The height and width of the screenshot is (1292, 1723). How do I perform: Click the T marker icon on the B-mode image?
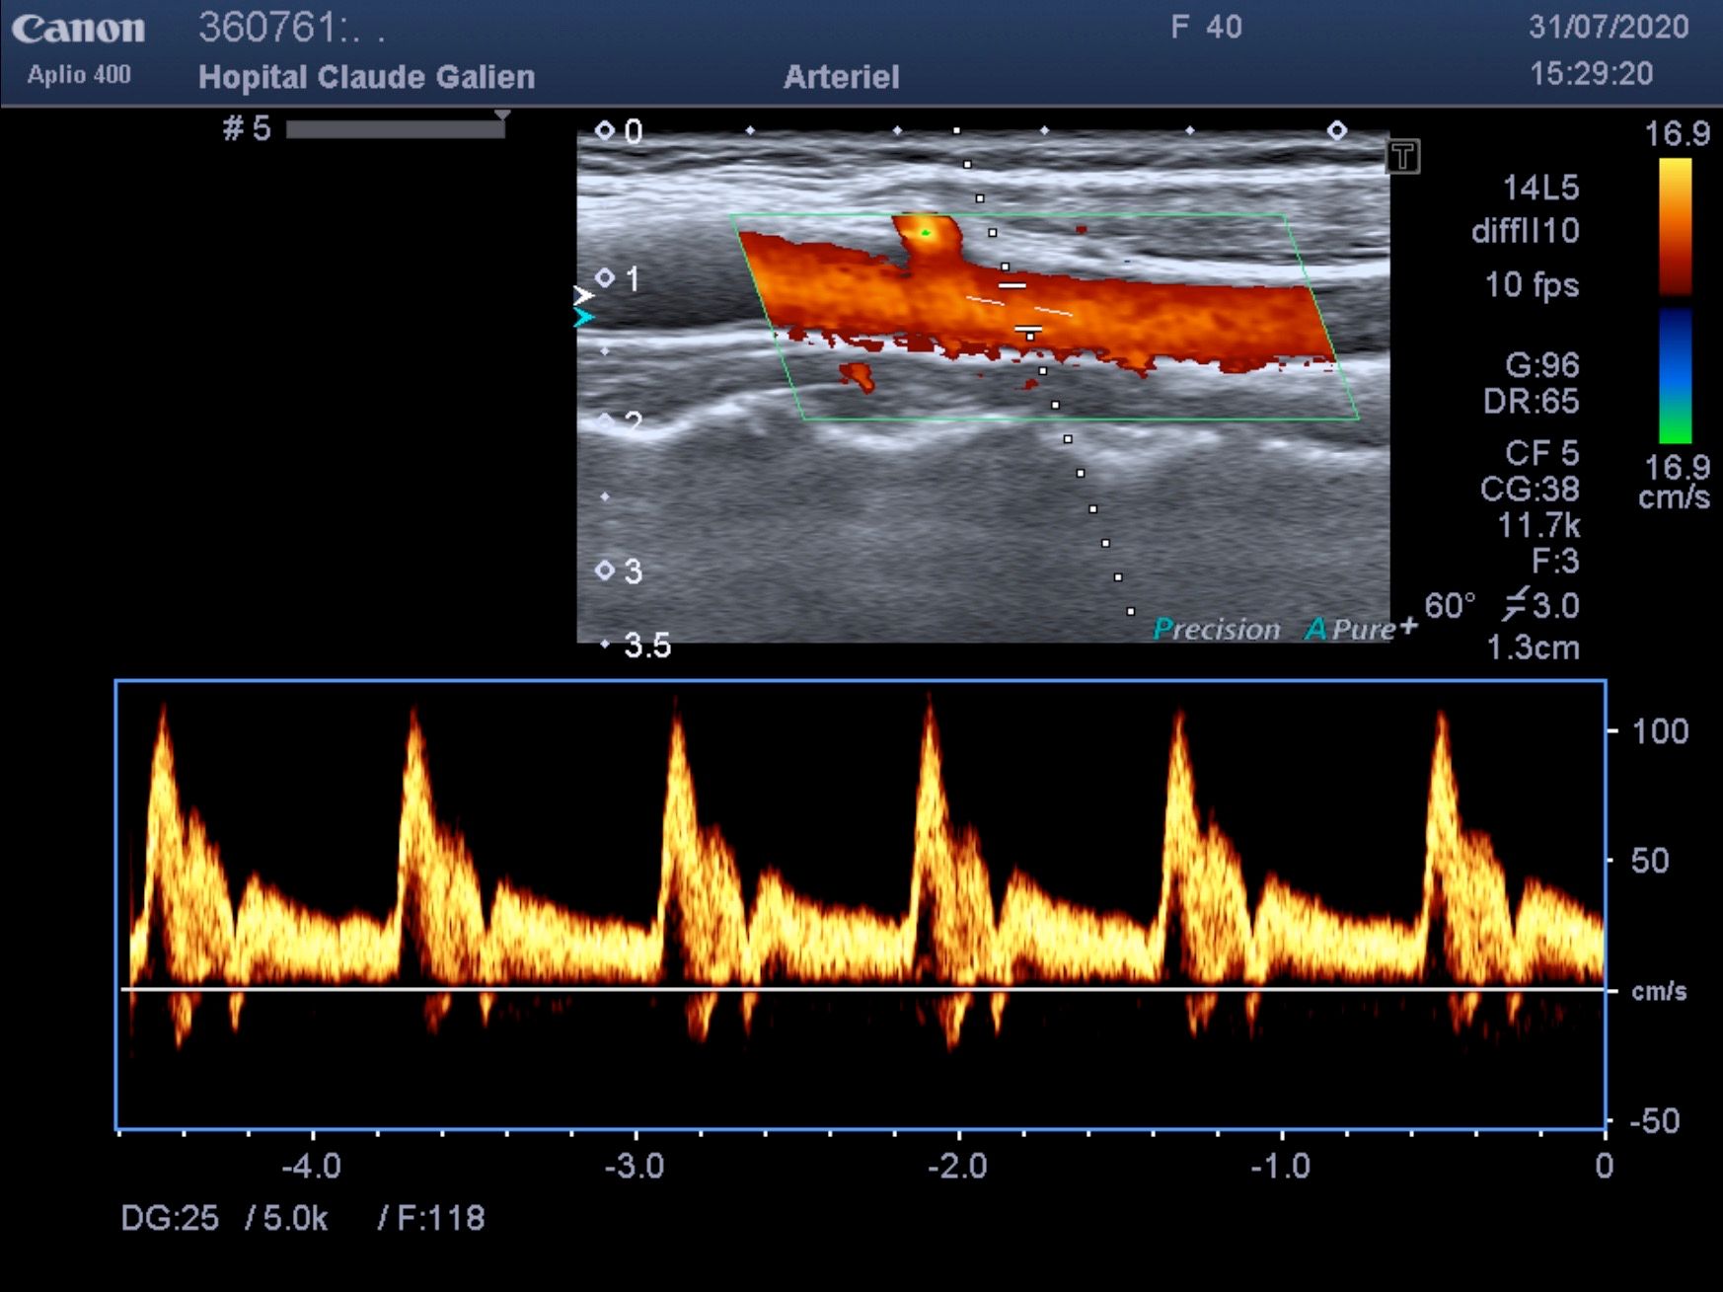(1403, 156)
